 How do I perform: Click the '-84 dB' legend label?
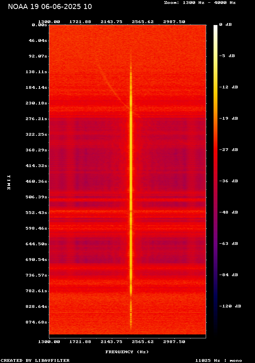pyautogui.click(x=229, y=275)
